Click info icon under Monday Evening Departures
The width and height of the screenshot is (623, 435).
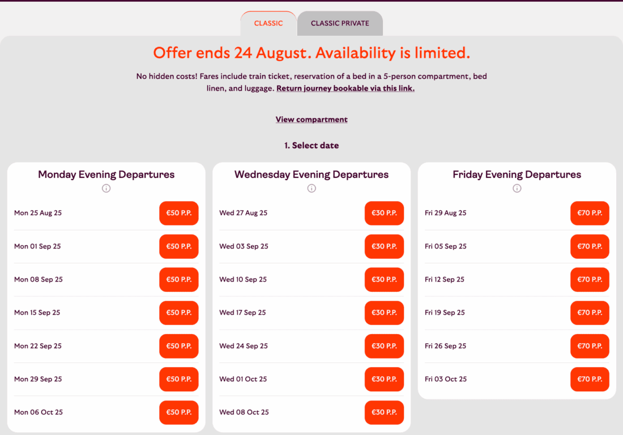point(106,189)
